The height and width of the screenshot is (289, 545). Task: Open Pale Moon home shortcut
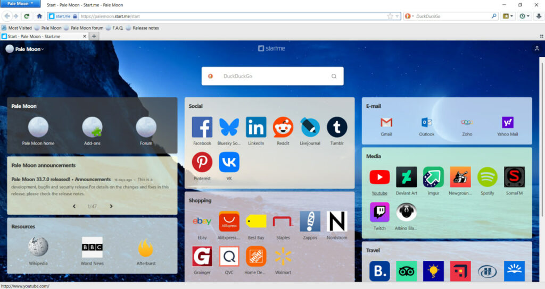point(38,127)
